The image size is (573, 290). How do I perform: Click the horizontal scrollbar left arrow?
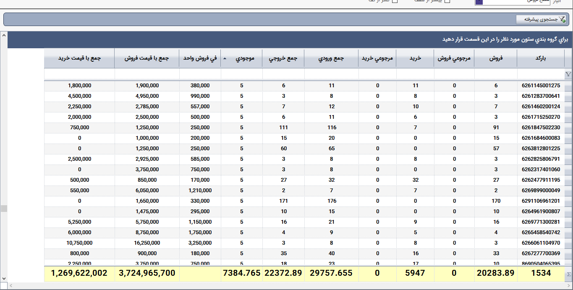[x=11, y=286]
